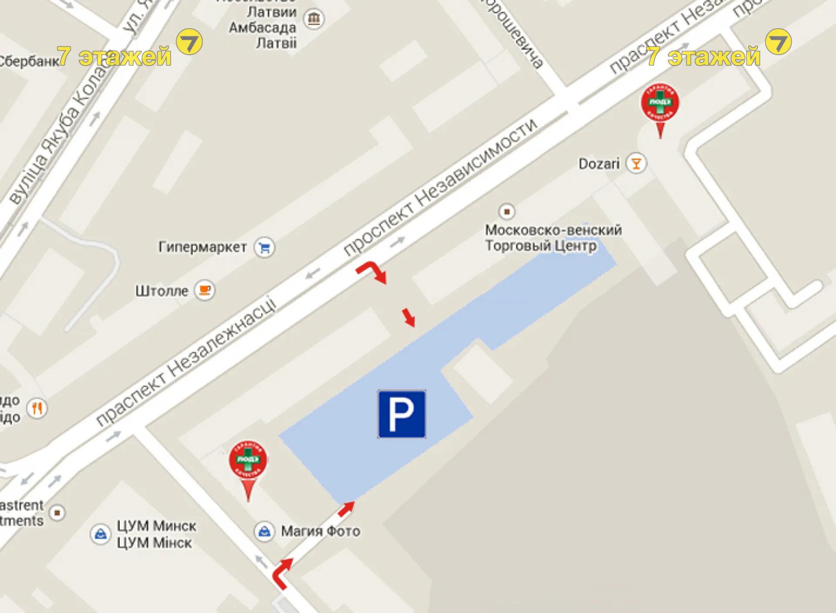Image resolution: width=836 pixels, height=613 pixels.
Task: Open the Dozari cocktail glass marker
Action: point(636,163)
